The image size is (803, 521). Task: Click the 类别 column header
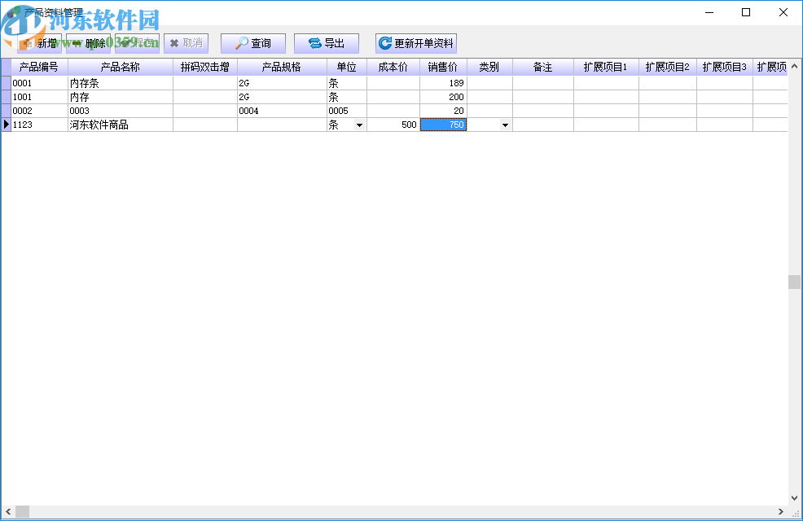489,67
